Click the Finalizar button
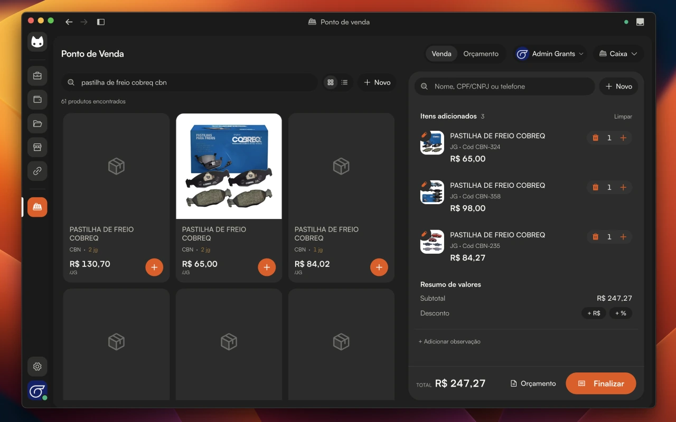The width and height of the screenshot is (676, 422). (601, 383)
